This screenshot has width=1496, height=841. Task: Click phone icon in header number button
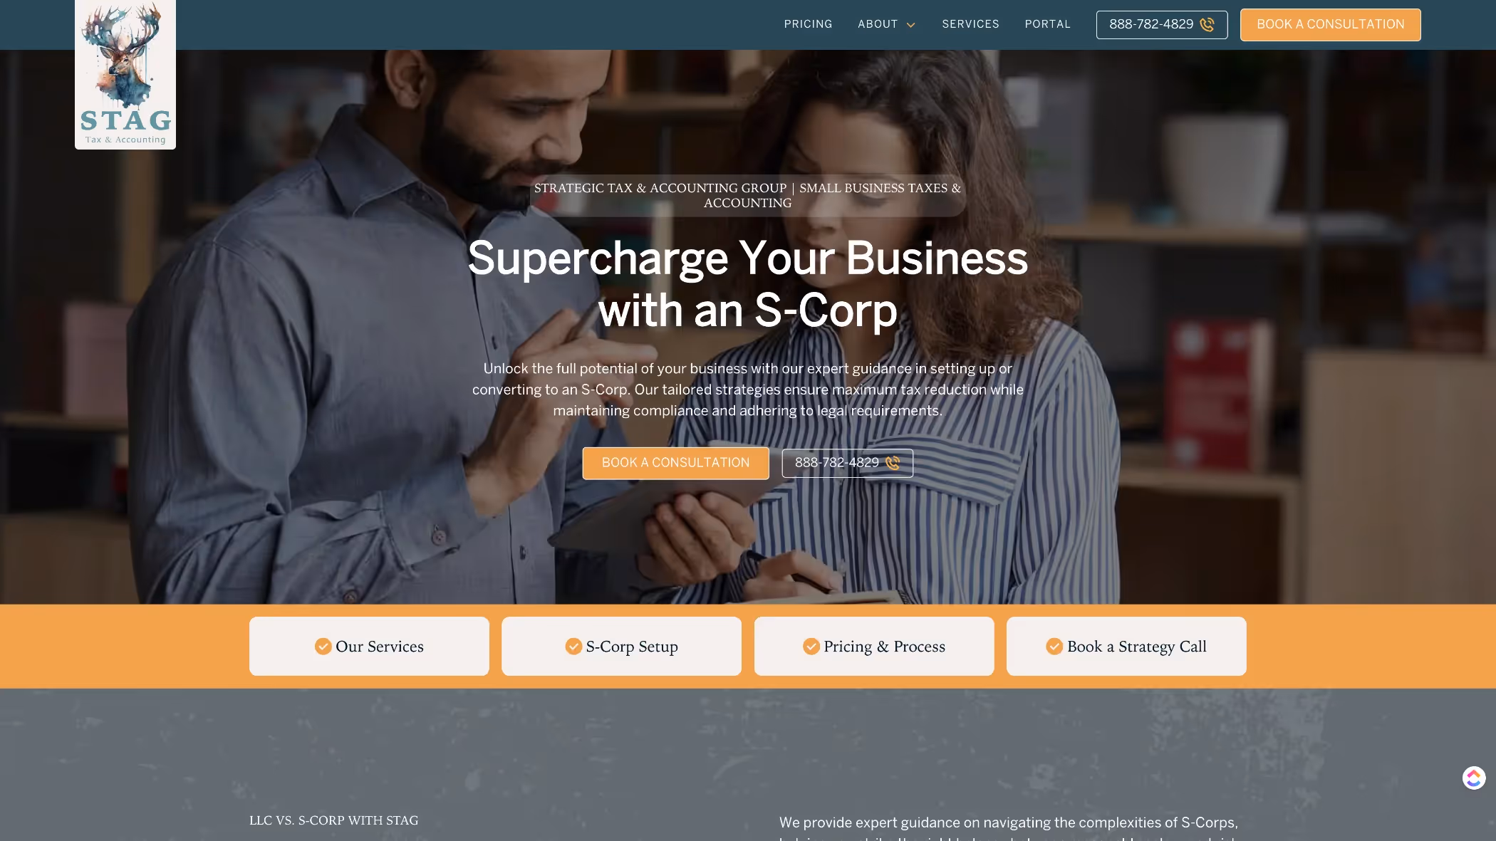(x=1207, y=25)
